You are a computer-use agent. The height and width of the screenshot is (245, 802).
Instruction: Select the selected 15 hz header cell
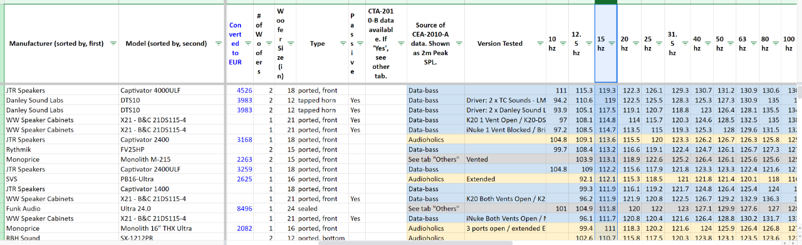point(606,44)
